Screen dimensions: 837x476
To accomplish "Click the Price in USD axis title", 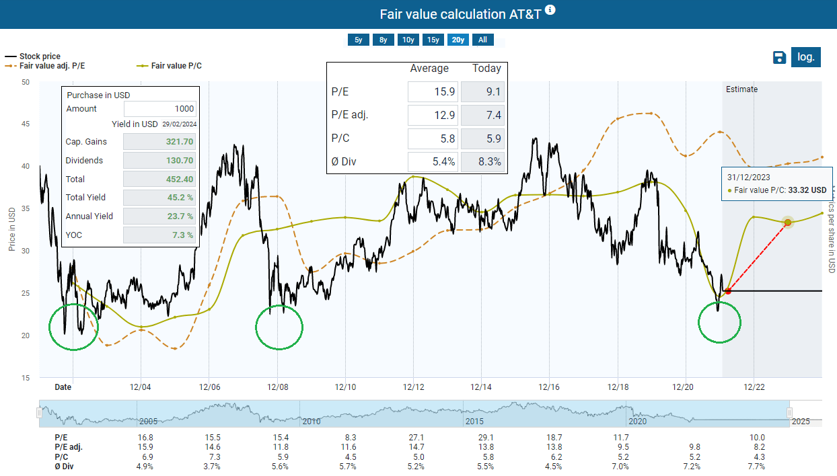I will tap(12, 229).
